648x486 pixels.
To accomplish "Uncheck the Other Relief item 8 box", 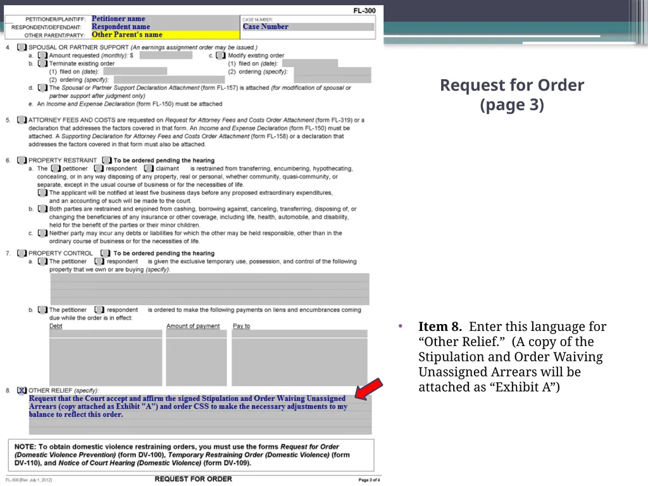I will pyautogui.click(x=22, y=390).
